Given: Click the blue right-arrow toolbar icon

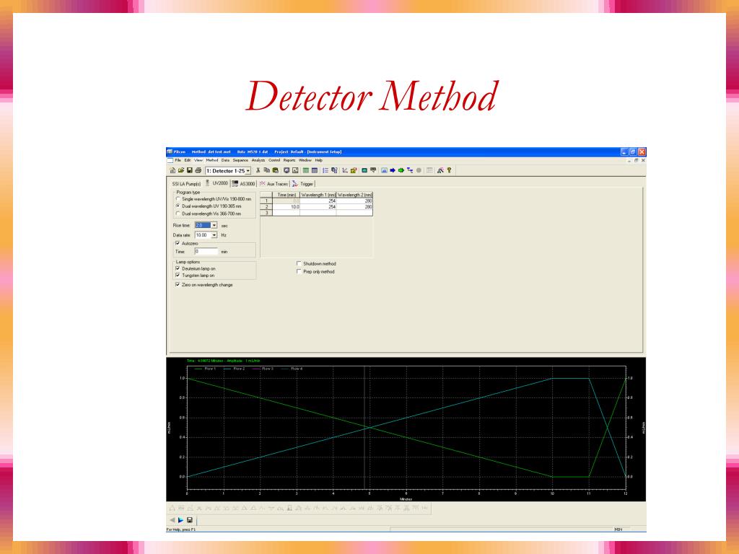Looking at the screenshot, I should pyautogui.click(x=392, y=170).
